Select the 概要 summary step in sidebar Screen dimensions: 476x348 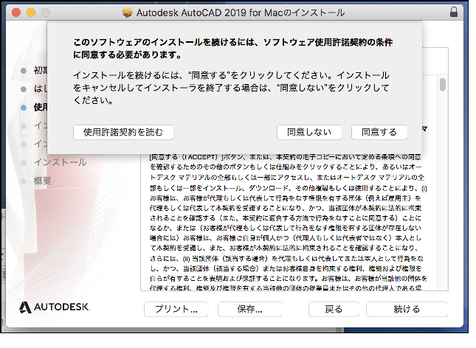42,181
